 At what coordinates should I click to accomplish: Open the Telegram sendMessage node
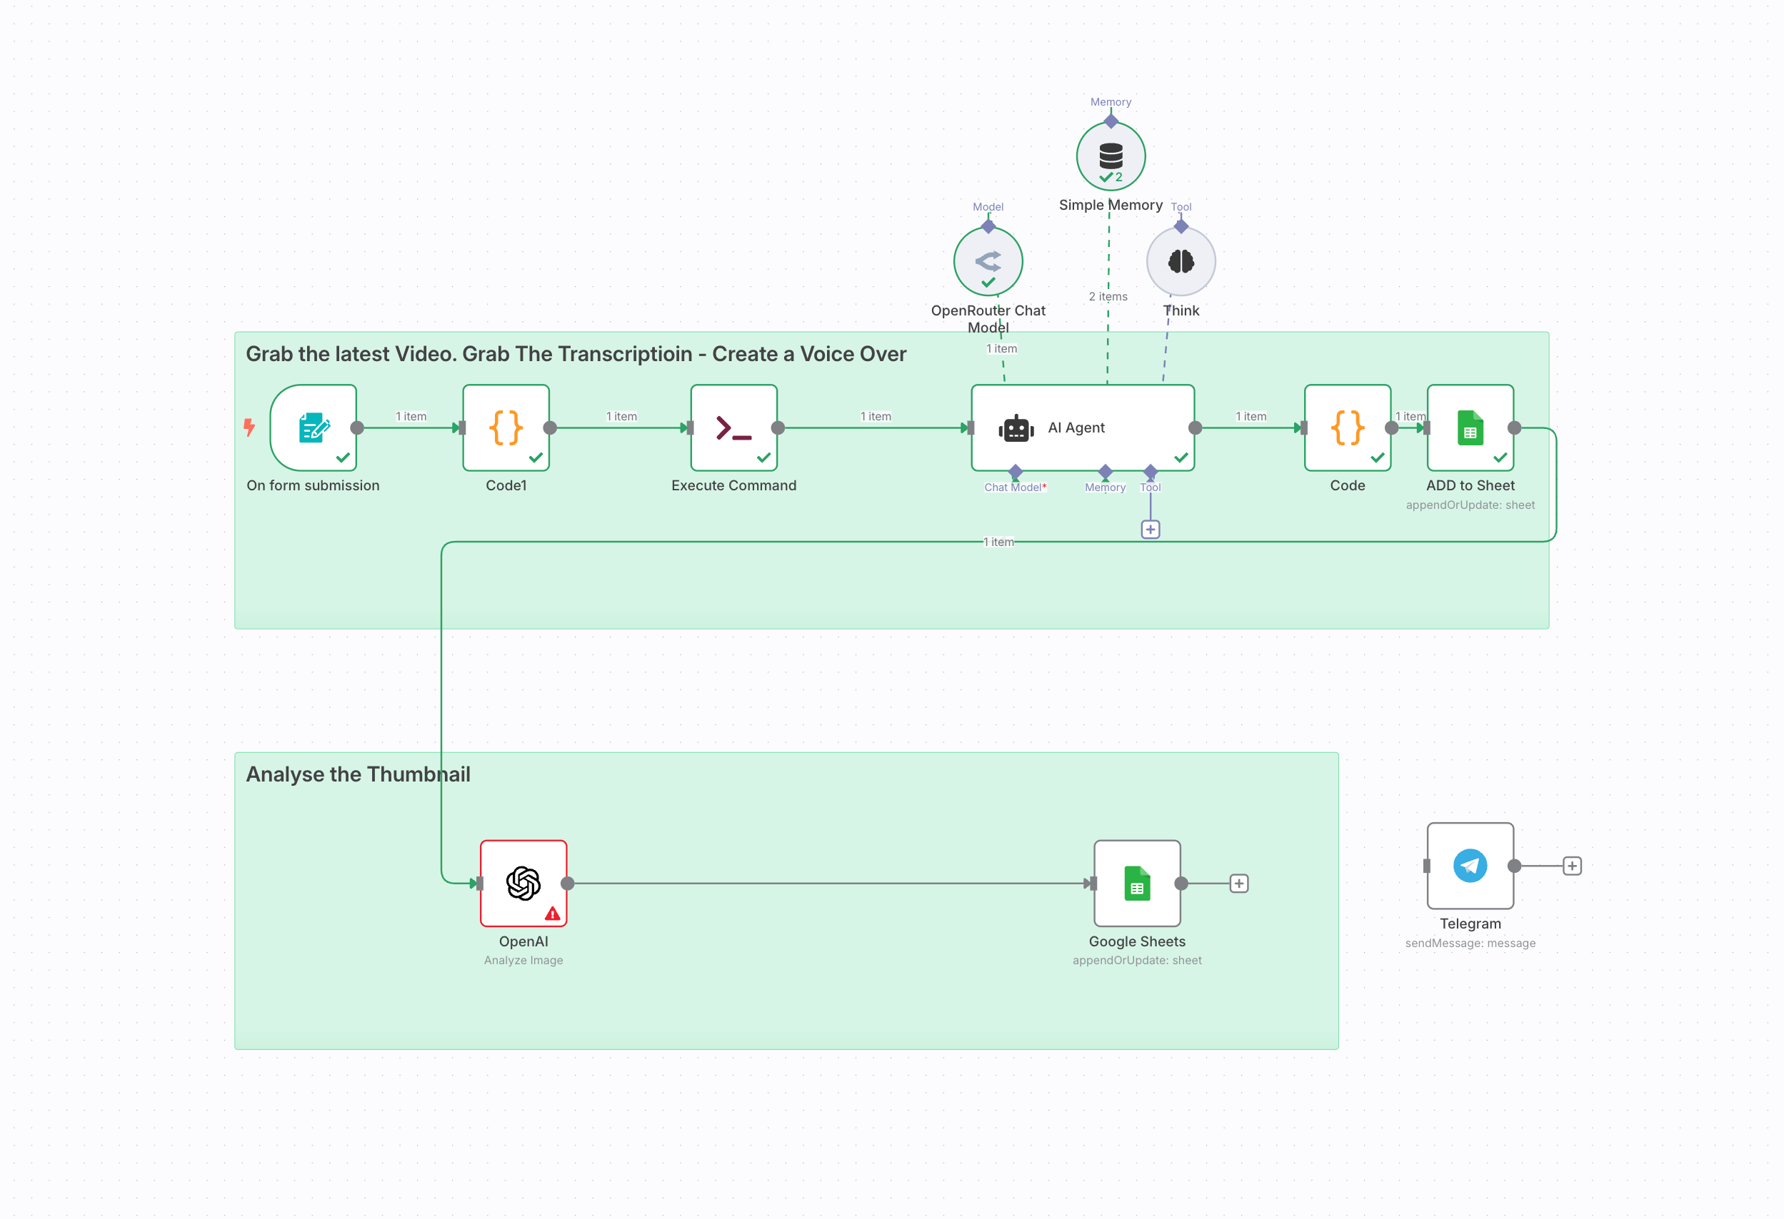coord(1469,865)
